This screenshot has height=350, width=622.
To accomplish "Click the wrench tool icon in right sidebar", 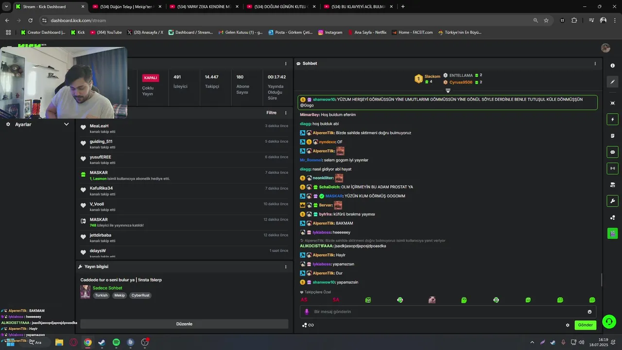I will click(612, 201).
